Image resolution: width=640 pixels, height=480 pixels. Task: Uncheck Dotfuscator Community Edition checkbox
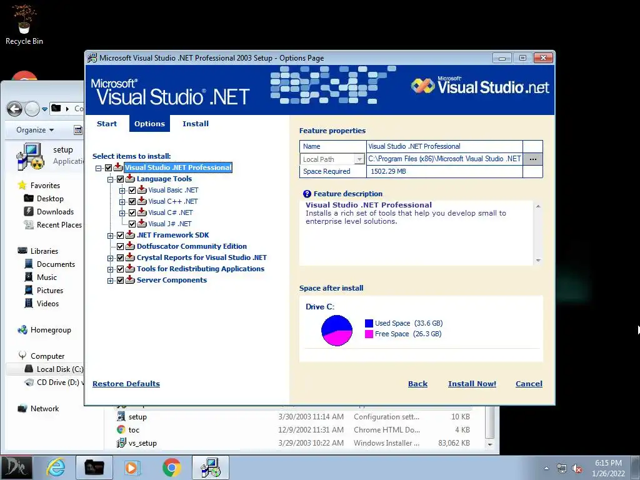pos(120,246)
